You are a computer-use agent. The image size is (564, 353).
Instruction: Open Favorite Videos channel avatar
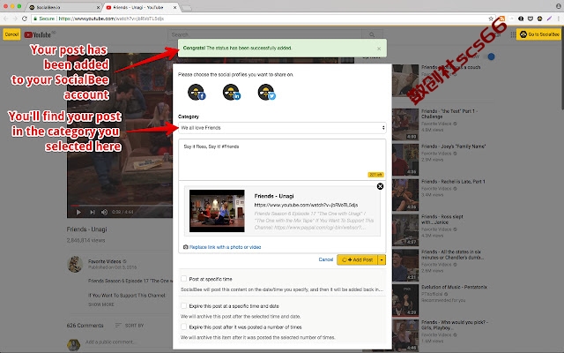[75, 265]
